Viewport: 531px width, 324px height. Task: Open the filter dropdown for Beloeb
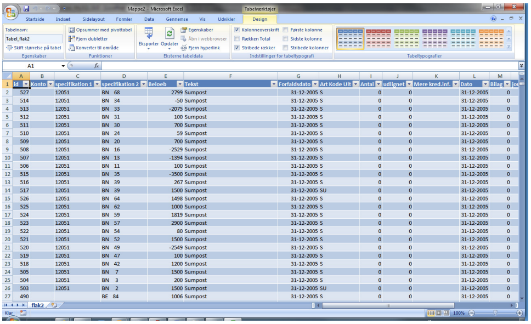(x=180, y=84)
